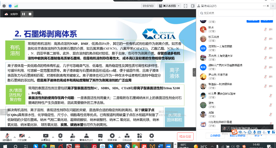Viewport: 276px width, 148px height.
Task: Open WeChat from taskbar
Action: click(x=135, y=146)
